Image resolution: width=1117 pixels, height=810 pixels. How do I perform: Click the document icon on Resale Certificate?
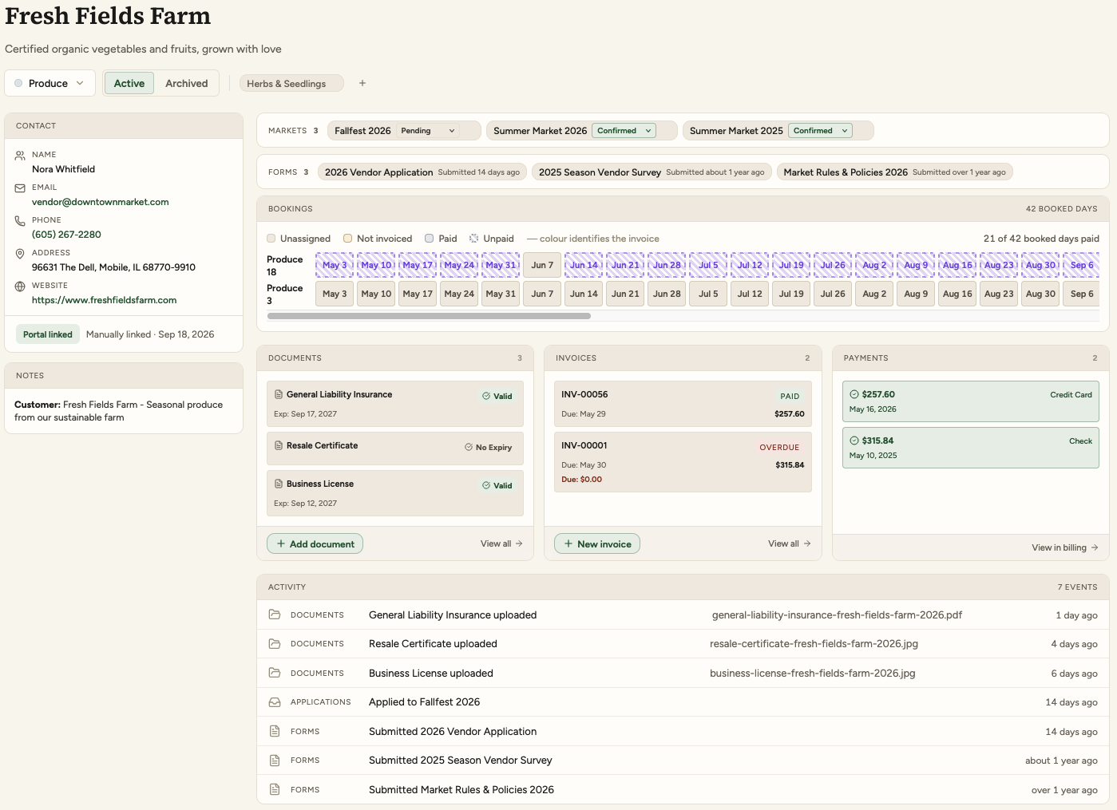(x=279, y=445)
